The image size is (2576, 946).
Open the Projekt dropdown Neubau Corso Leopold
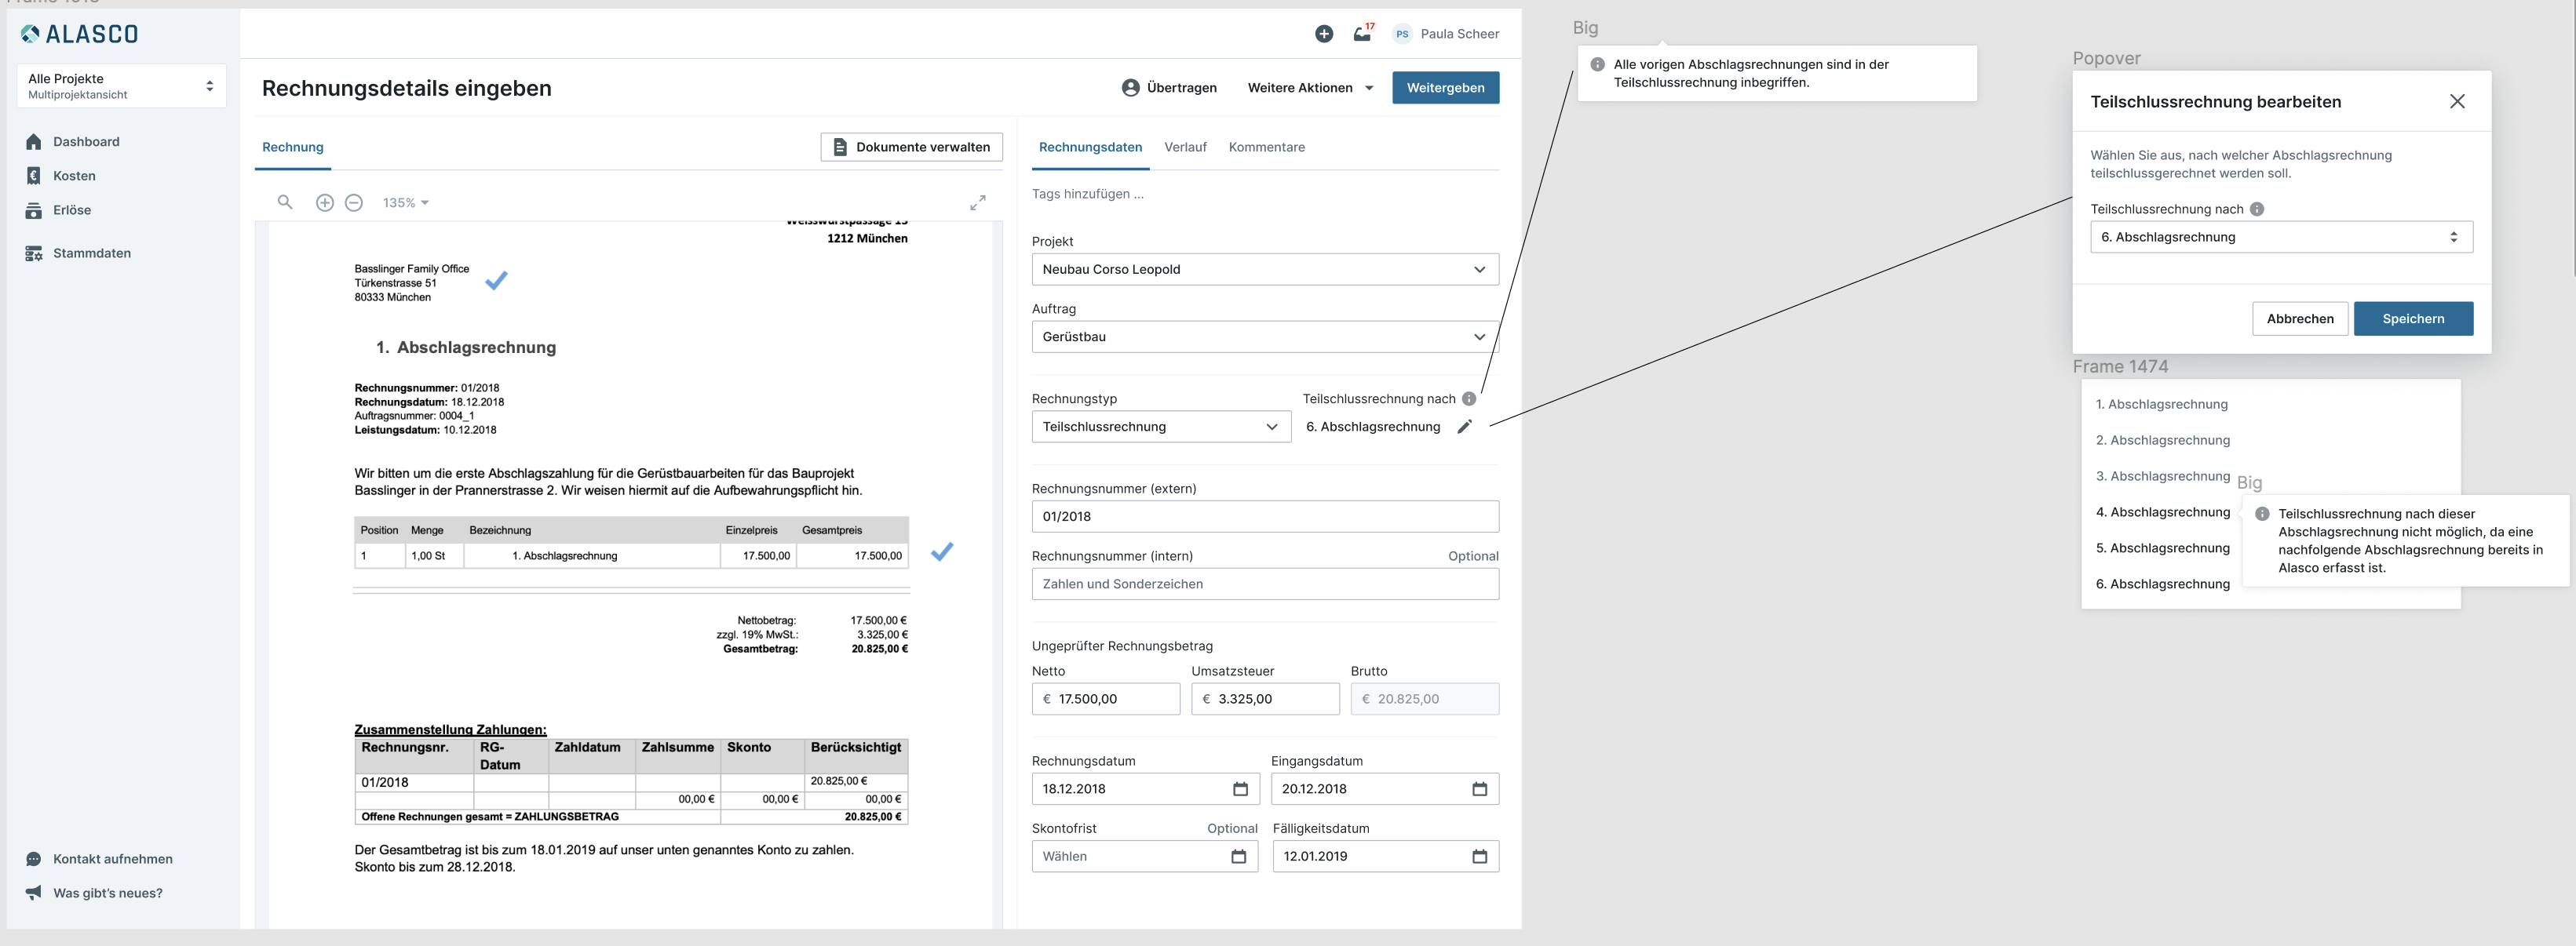[x=1264, y=270]
